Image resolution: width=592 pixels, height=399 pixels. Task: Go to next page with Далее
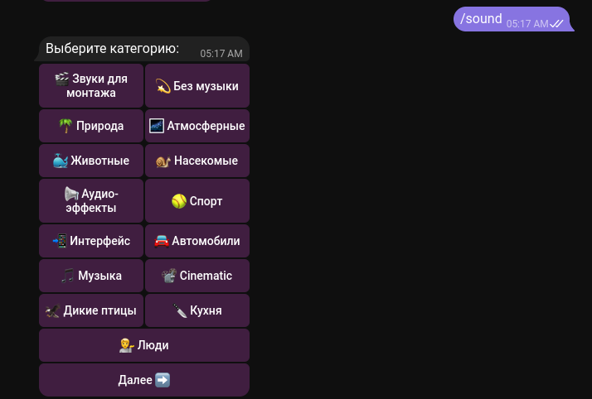(144, 380)
